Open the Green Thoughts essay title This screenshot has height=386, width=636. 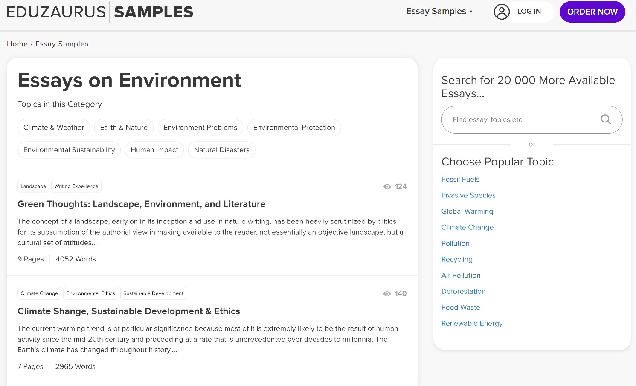coord(141,204)
